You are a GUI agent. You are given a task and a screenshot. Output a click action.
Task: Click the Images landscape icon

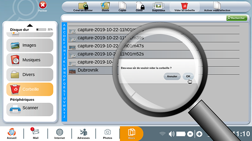(x=15, y=45)
